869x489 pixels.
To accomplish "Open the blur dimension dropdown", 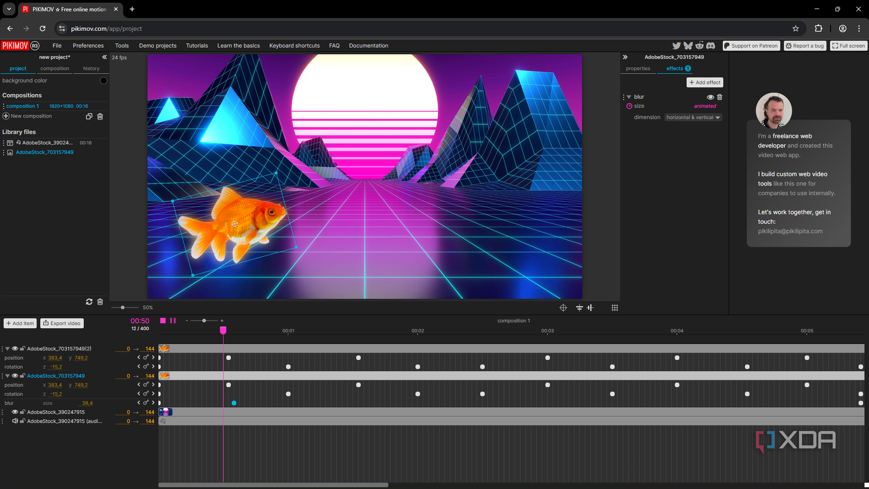I will click(x=693, y=118).
